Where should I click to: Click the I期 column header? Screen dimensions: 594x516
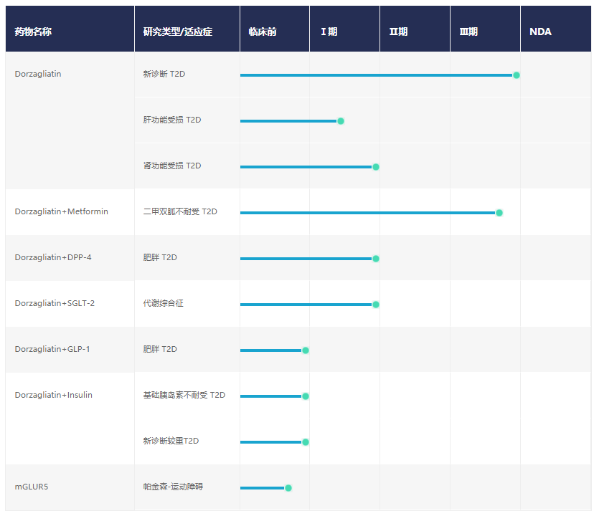tap(345, 29)
